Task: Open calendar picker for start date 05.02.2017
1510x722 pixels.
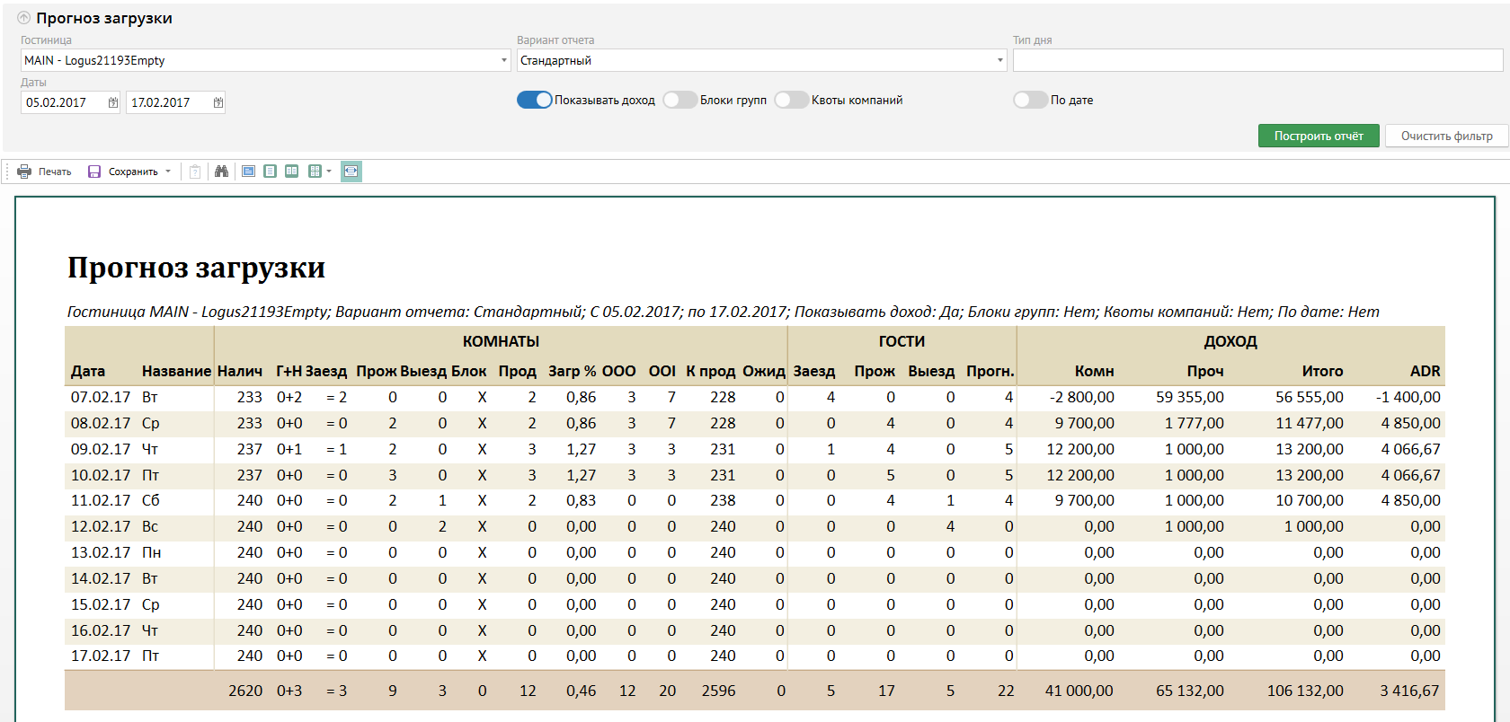Action: click(x=113, y=102)
